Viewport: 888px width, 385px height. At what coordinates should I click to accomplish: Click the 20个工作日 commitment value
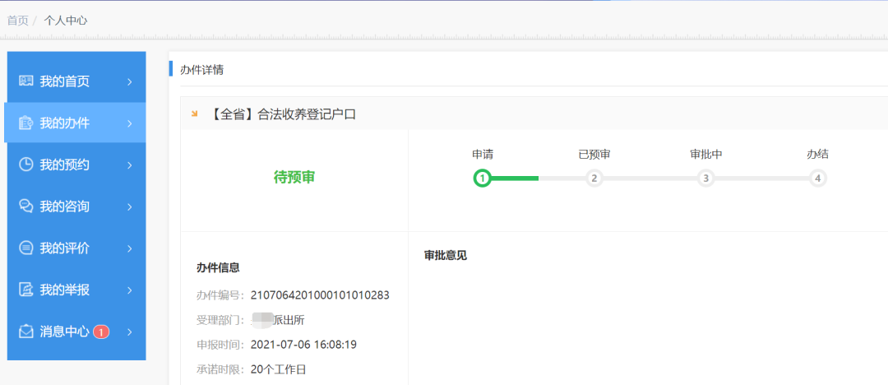click(x=278, y=369)
